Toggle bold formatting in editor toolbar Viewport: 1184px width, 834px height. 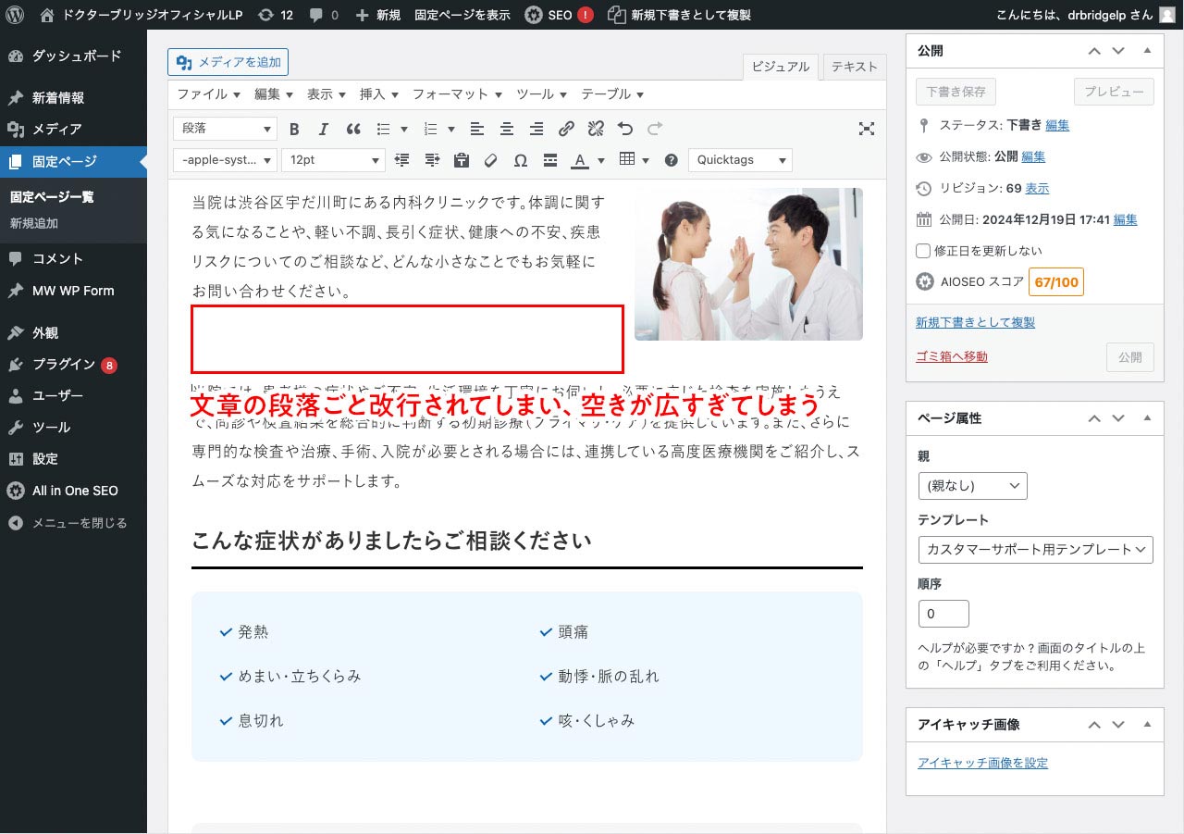[x=294, y=130]
